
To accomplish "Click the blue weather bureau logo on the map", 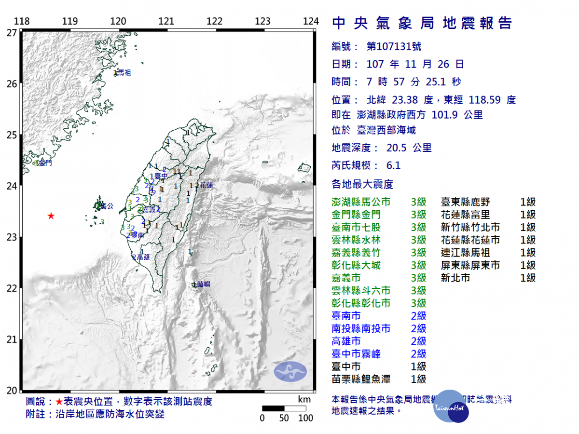I will 290,370.
